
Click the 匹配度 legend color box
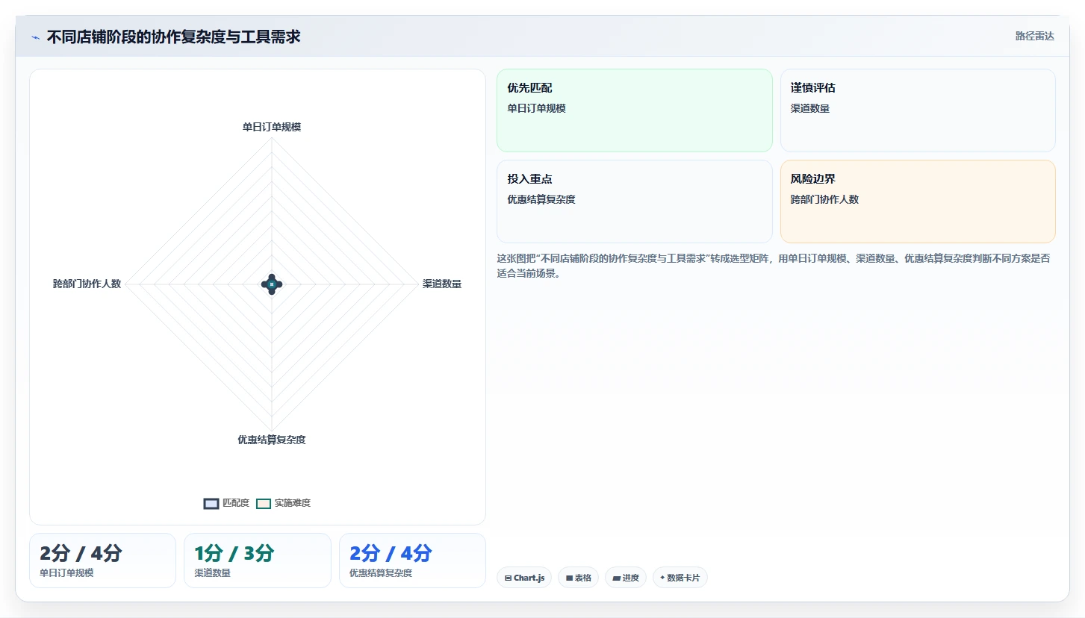click(x=211, y=504)
